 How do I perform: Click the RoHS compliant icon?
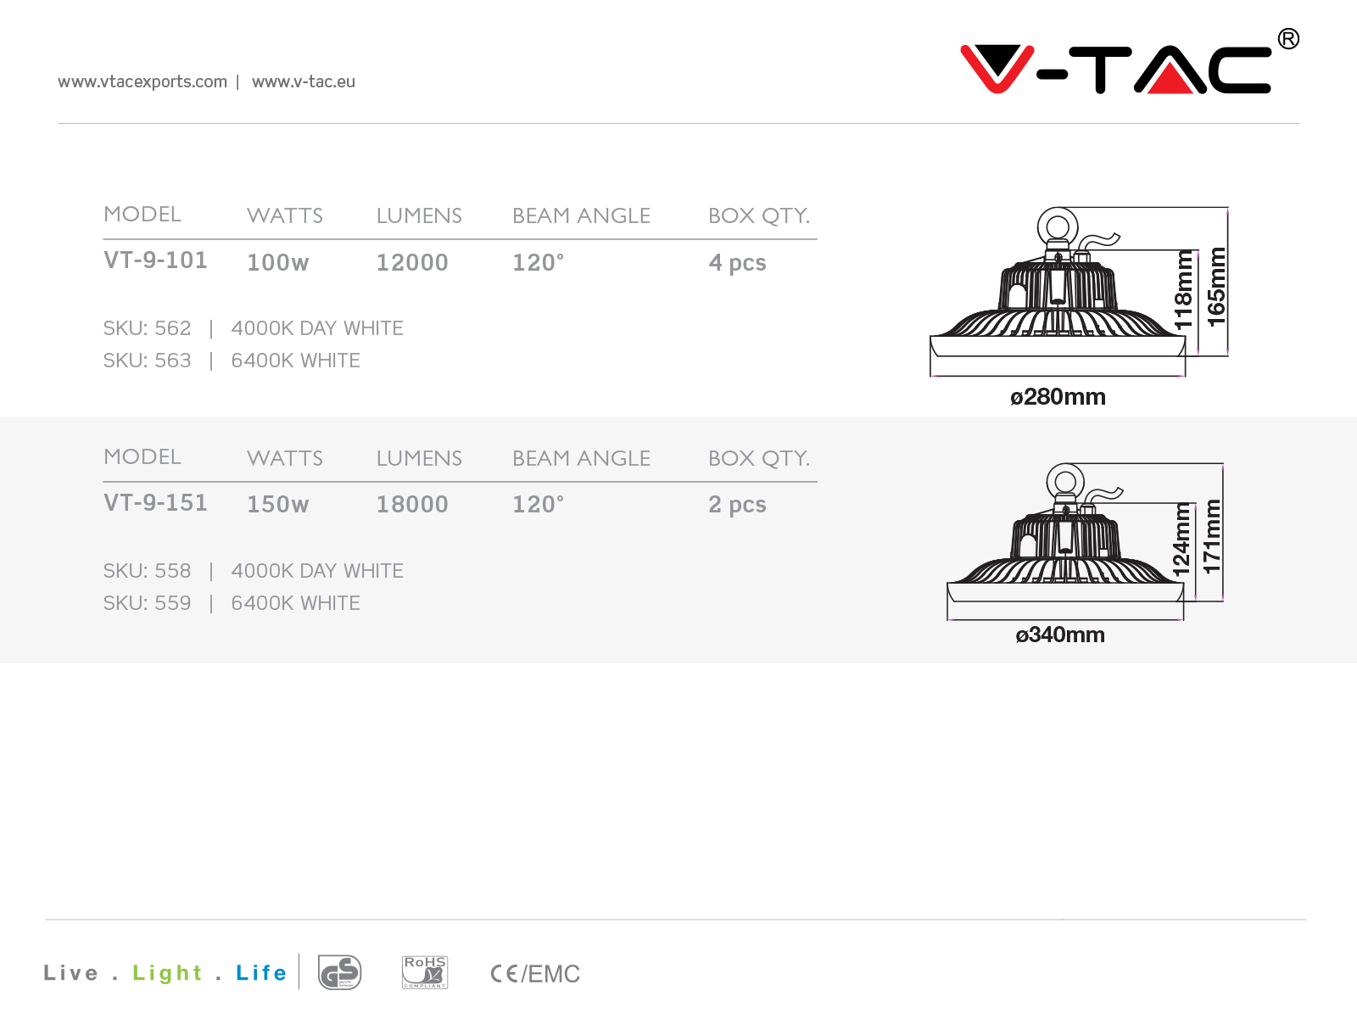pos(425,972)
